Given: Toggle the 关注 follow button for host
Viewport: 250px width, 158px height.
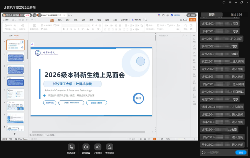Looking at the screenshot, I should coord(27,15).
